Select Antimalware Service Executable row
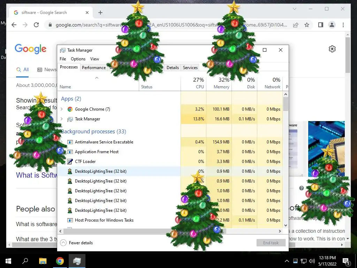Screen dimensions: 357x268 pos(170,142)
